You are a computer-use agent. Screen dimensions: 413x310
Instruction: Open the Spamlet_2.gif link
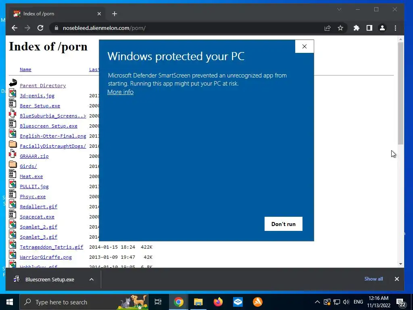point(38,227)
